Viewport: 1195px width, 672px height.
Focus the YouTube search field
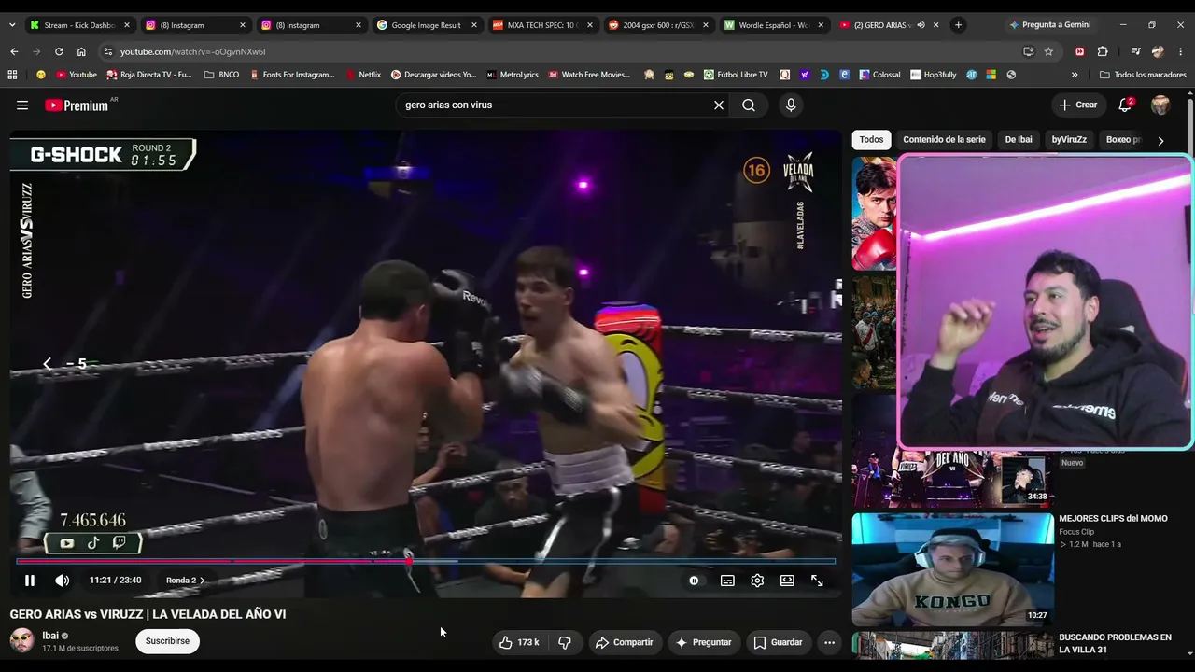[x=555, y=105]
